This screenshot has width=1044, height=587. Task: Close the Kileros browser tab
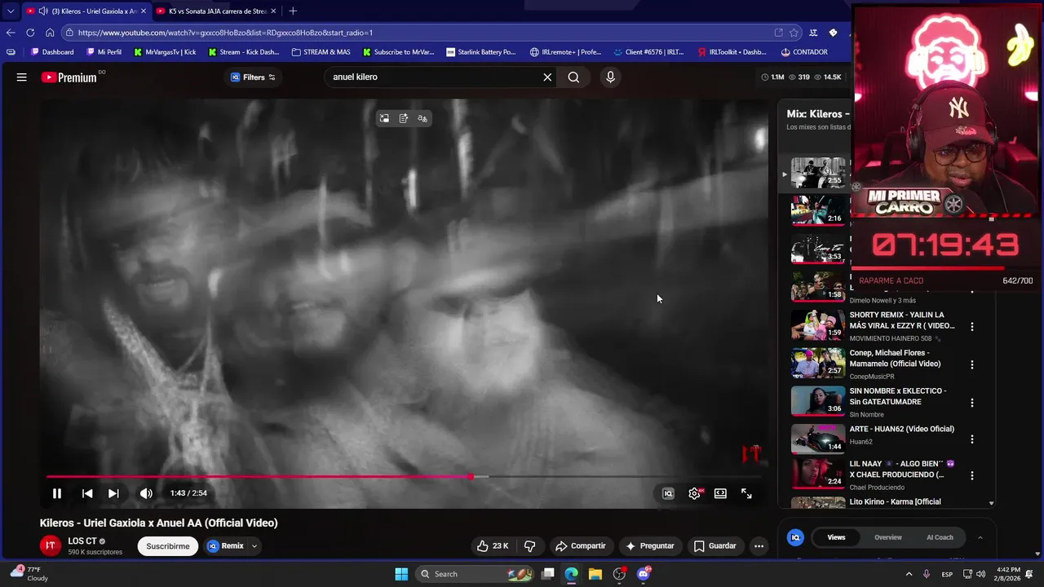pos(144,11)
